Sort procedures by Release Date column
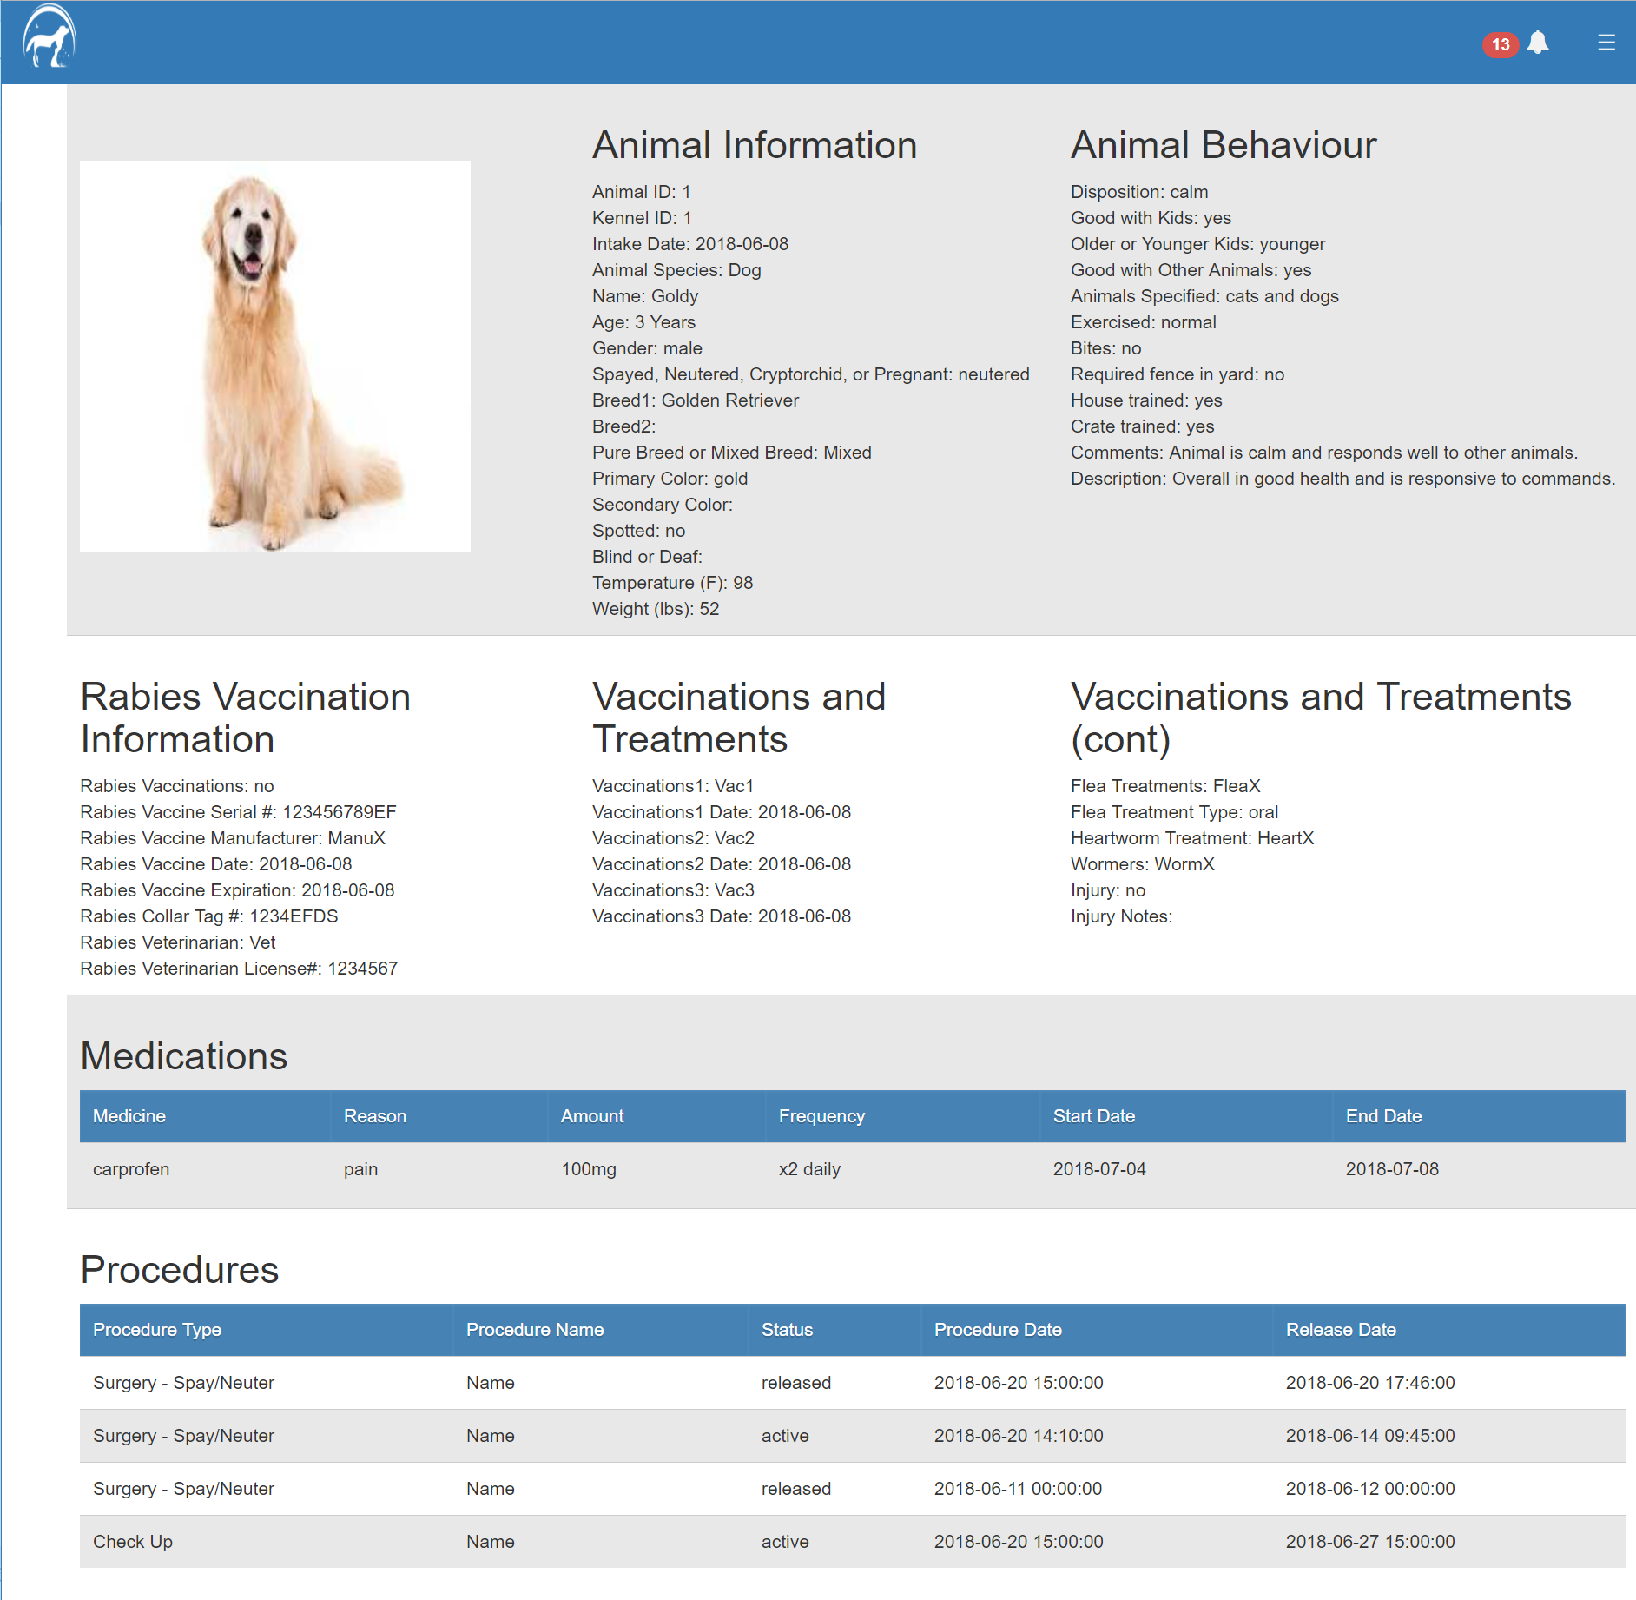Viewport: 1636px width, 1600px height. coord(1341,1330)
